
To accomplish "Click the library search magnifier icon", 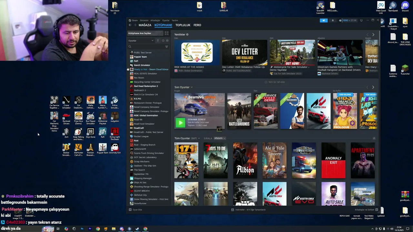I will 130,47.
